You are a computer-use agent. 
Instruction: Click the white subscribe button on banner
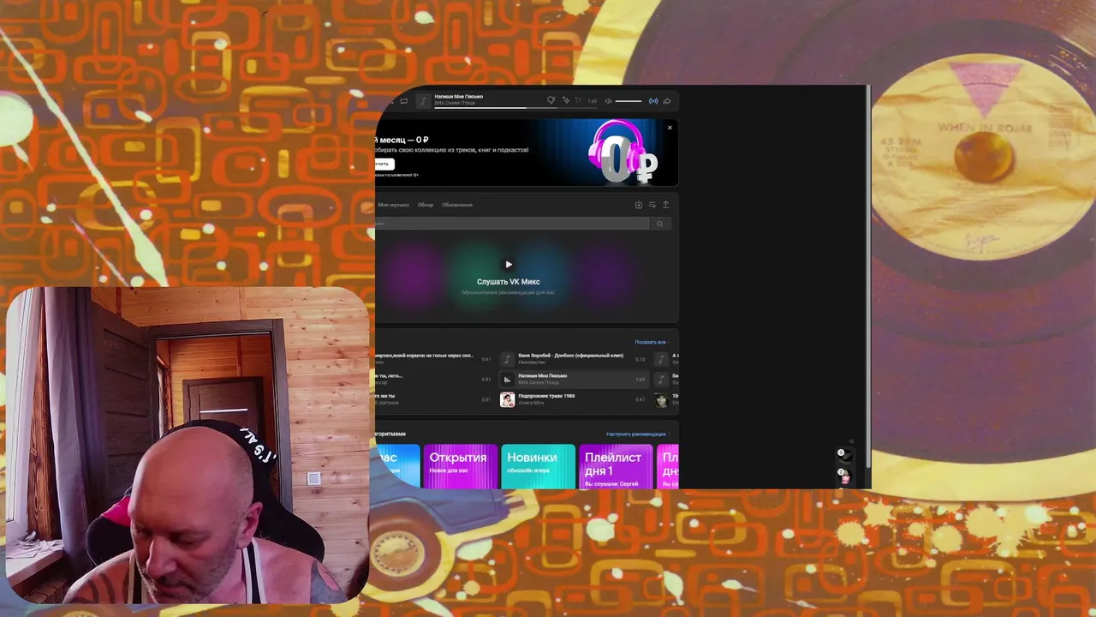383,164
